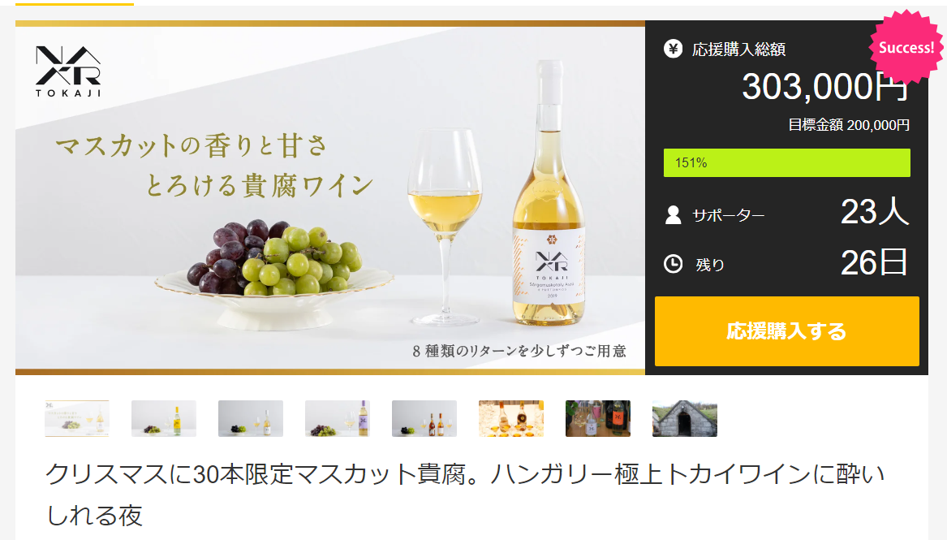Select the thumbnail with the red-label dark bottle
947x540 pixels.
pyautogui.click(x=598, y=418)
